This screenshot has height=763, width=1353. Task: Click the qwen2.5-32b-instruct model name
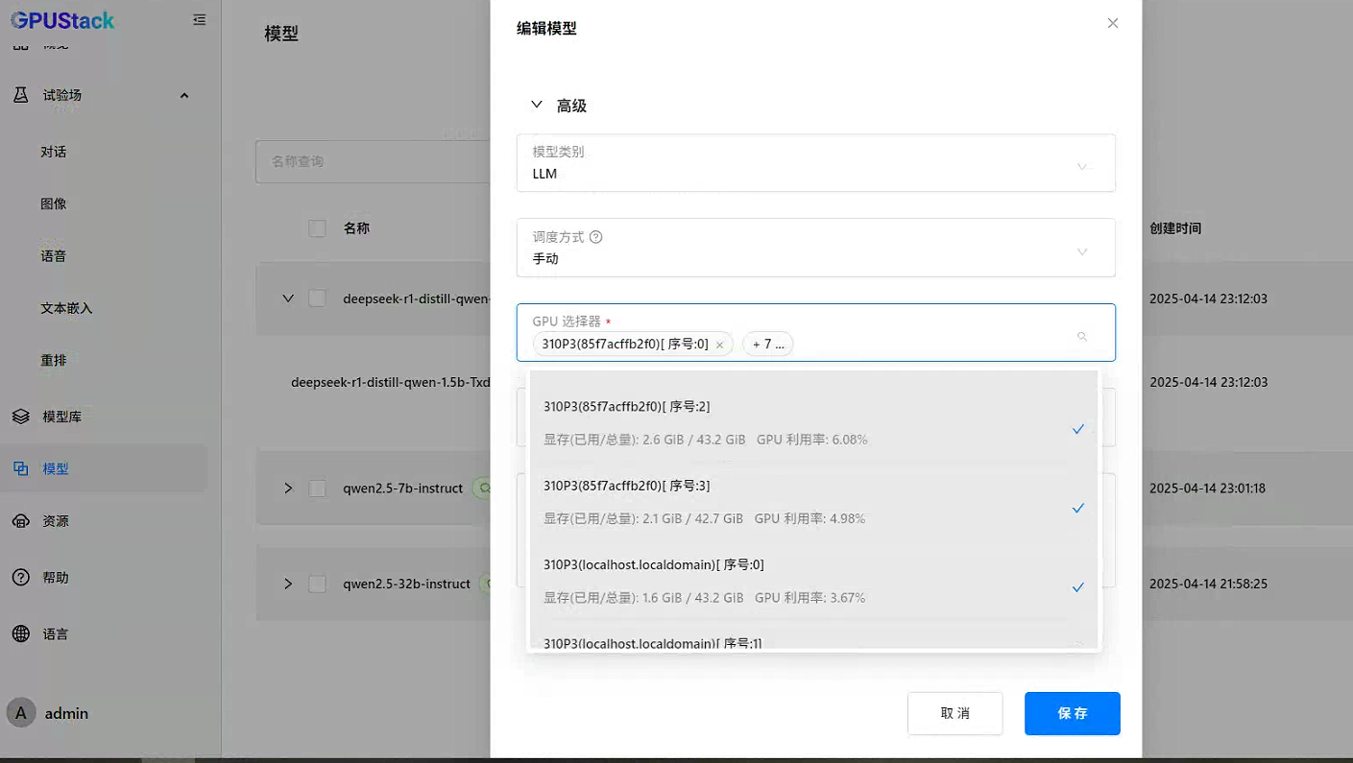pyautogui.click(x=406, y=584)
